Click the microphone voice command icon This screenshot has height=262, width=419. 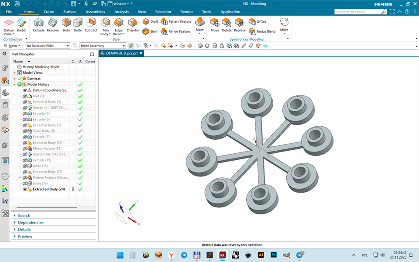(86, 4)
